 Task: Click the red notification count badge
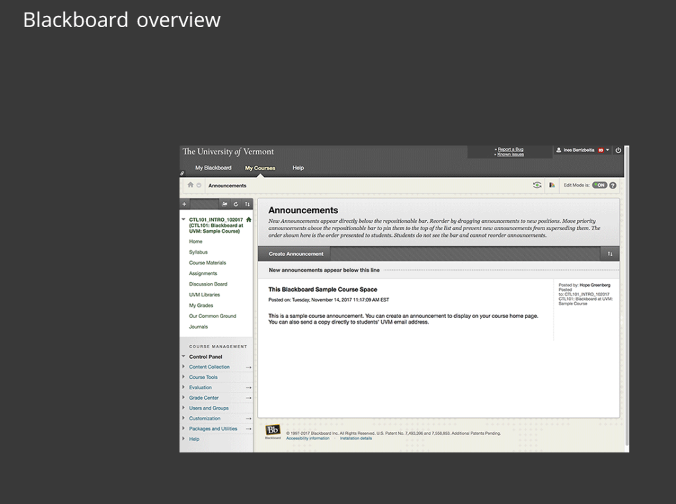pos(601,150)
